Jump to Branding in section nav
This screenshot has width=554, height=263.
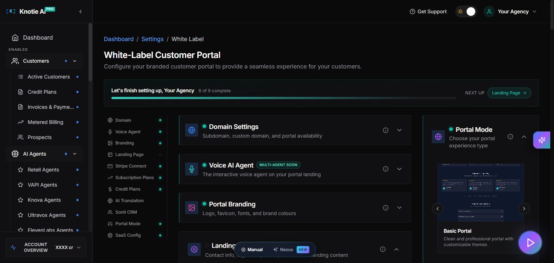tap(135, 143)
